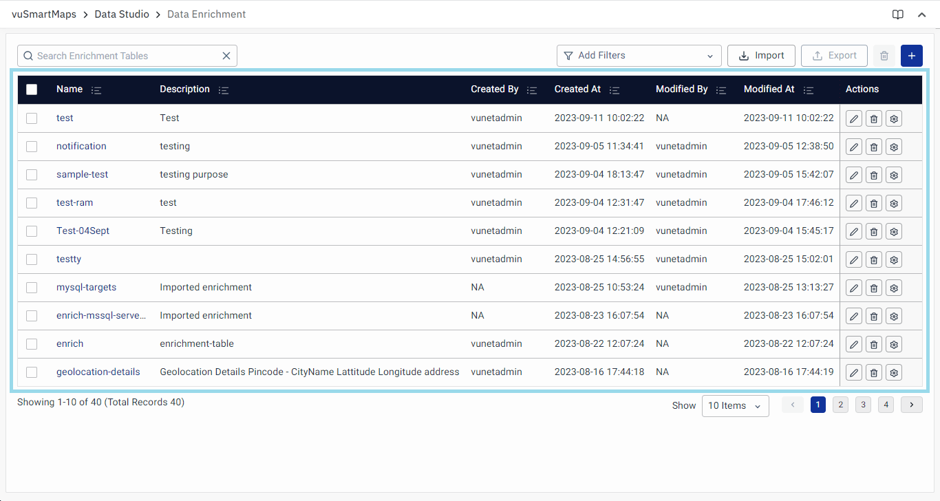Go to pagination page 4

tap(886, 405)
